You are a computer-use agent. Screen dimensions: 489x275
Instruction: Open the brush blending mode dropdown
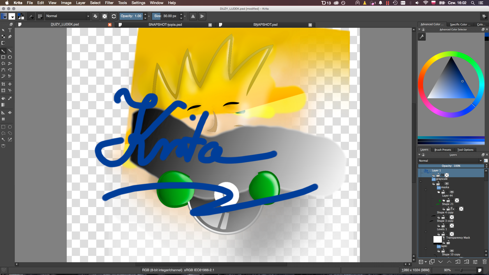(x=67, y=16)
